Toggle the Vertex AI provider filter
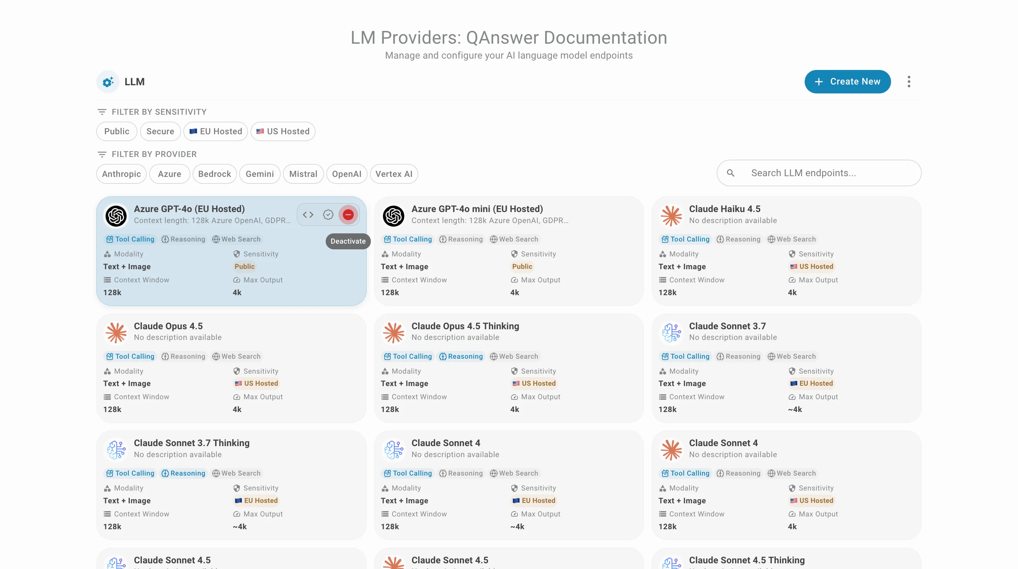 (x=394, y=174)
